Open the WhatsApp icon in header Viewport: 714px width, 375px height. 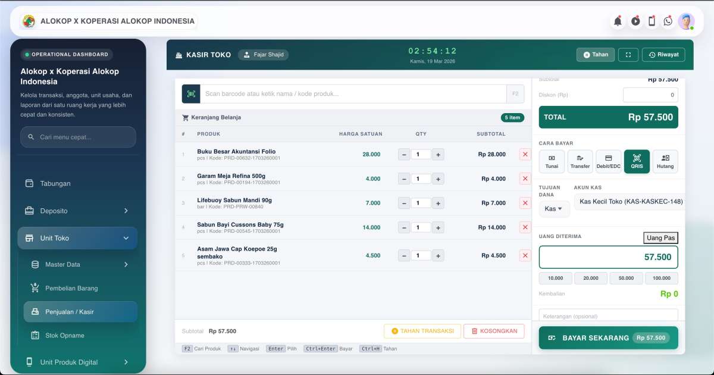tap(668, 21)
